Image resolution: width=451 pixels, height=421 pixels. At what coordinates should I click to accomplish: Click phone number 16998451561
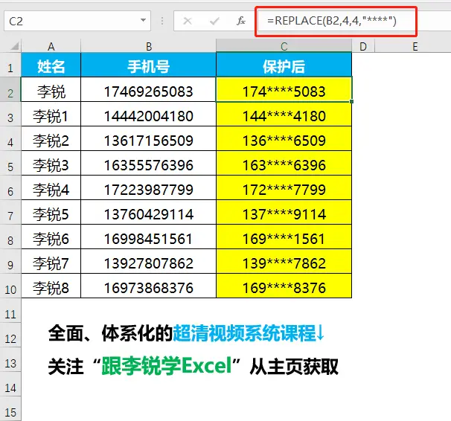(148, 237)
